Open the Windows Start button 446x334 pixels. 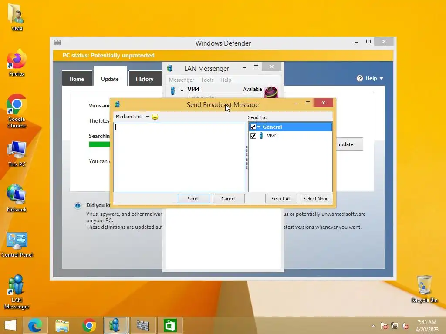[x=10, y=325]
